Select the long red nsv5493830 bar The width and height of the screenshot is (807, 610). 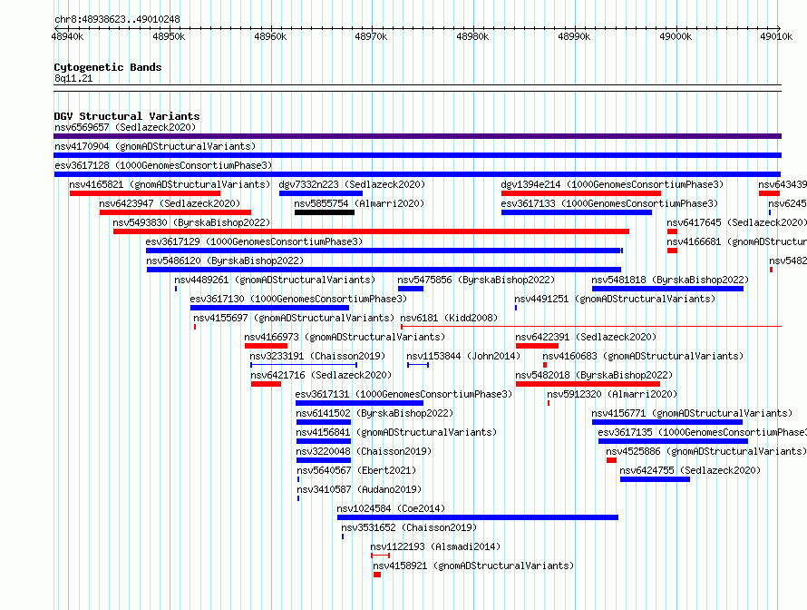coord(371,231)
